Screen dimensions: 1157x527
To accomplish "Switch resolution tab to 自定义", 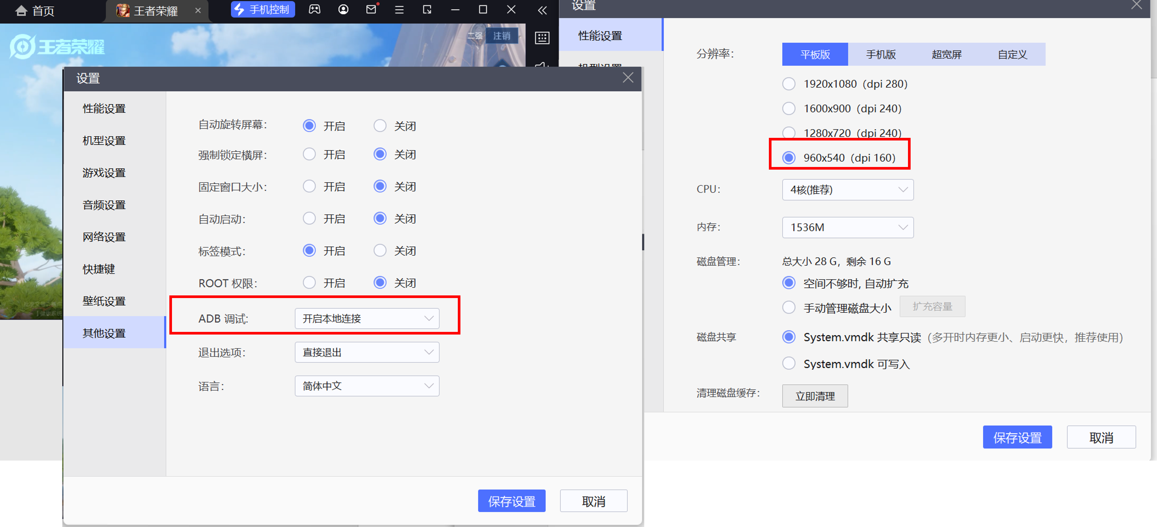I will pyautogui.click(x=1012, y=54).
